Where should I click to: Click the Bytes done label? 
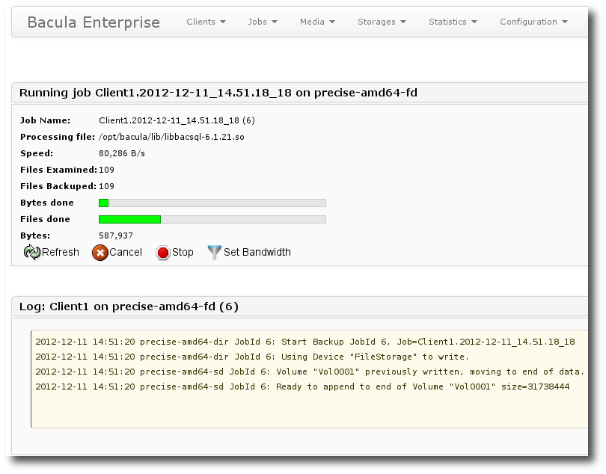coord(47,203)
